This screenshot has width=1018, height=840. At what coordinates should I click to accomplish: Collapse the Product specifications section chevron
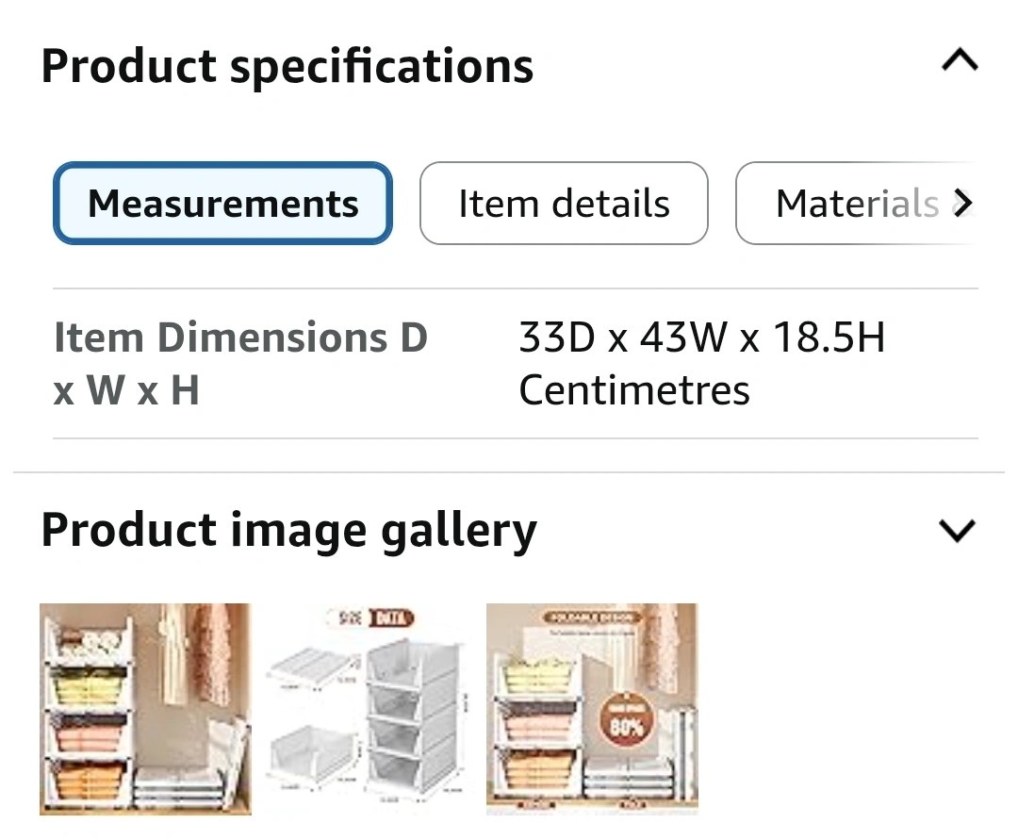click(959, 62)
